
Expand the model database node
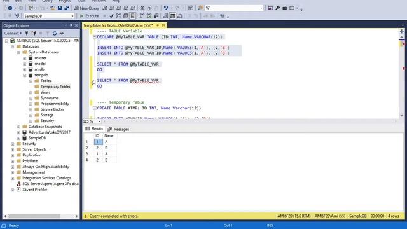pos(24,64)
